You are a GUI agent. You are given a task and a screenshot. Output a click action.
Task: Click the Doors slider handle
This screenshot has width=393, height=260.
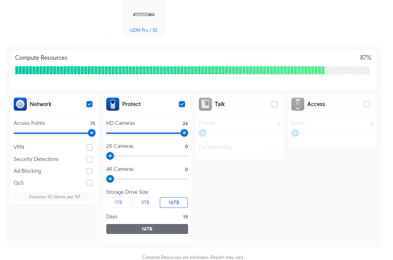point(295,133)
